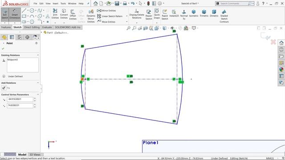Open Display/Delete Relations
The image size is (285, 160).
tap(137, 14)
